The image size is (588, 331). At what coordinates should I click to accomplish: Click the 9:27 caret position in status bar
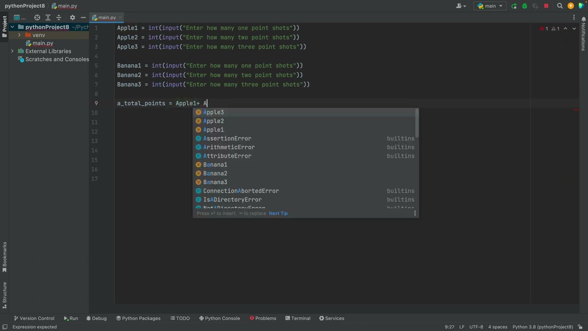click(x=449, y=327)
